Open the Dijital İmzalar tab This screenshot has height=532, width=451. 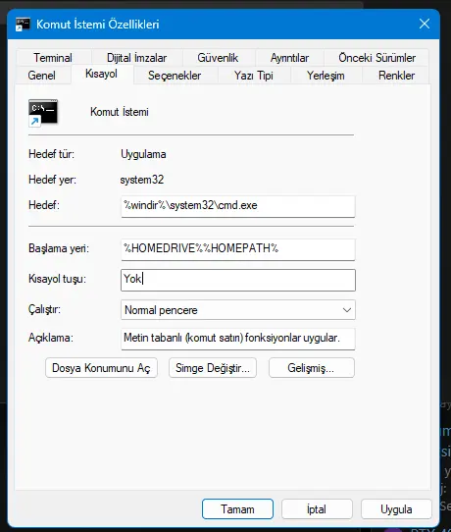[x=137, y=57]
